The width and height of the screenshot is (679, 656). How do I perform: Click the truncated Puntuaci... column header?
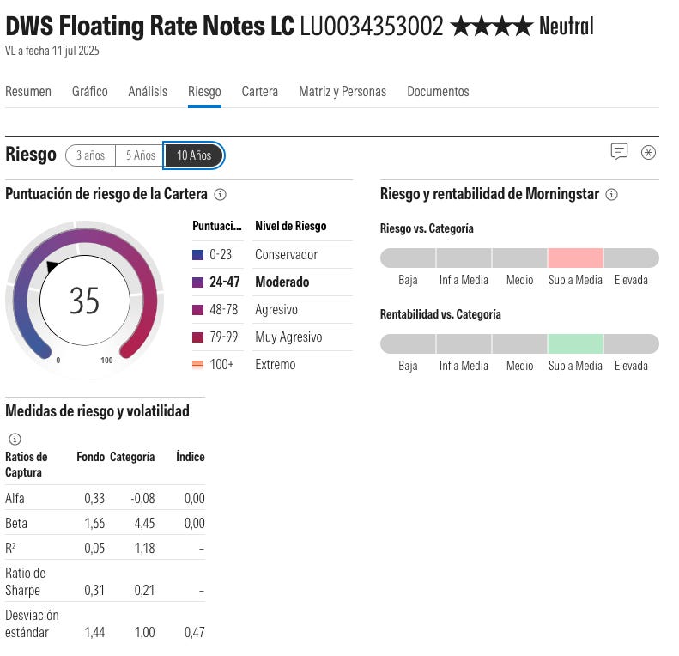coord(217,226)
